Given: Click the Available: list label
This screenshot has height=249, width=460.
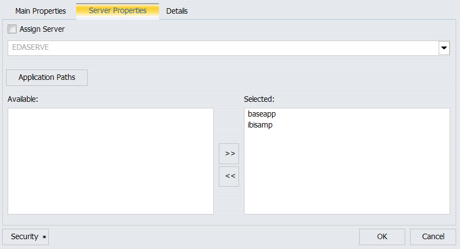Looking at the screenshot, I should [x=23, y=99].
